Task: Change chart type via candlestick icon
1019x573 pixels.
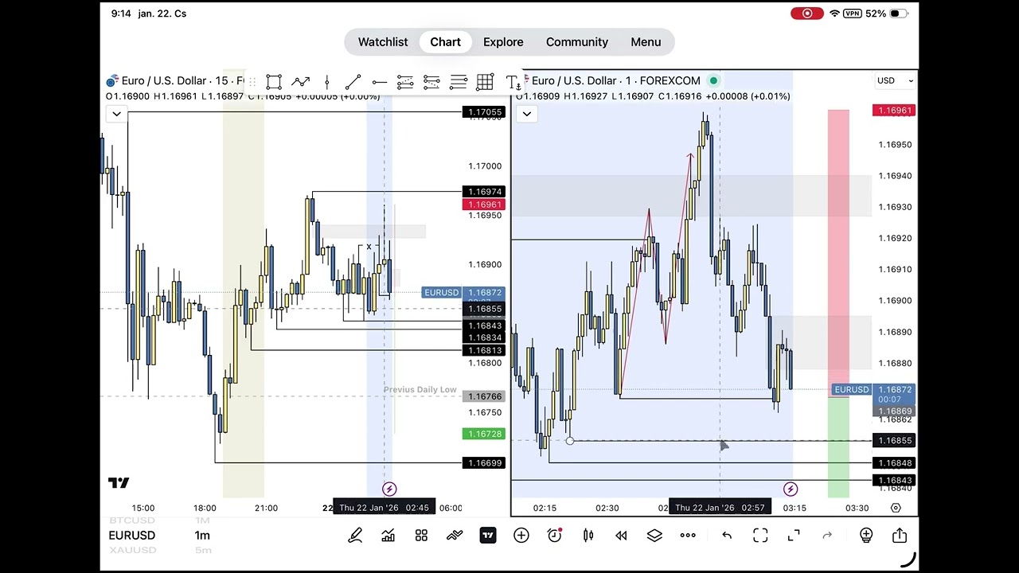Action: coord(588,536)
